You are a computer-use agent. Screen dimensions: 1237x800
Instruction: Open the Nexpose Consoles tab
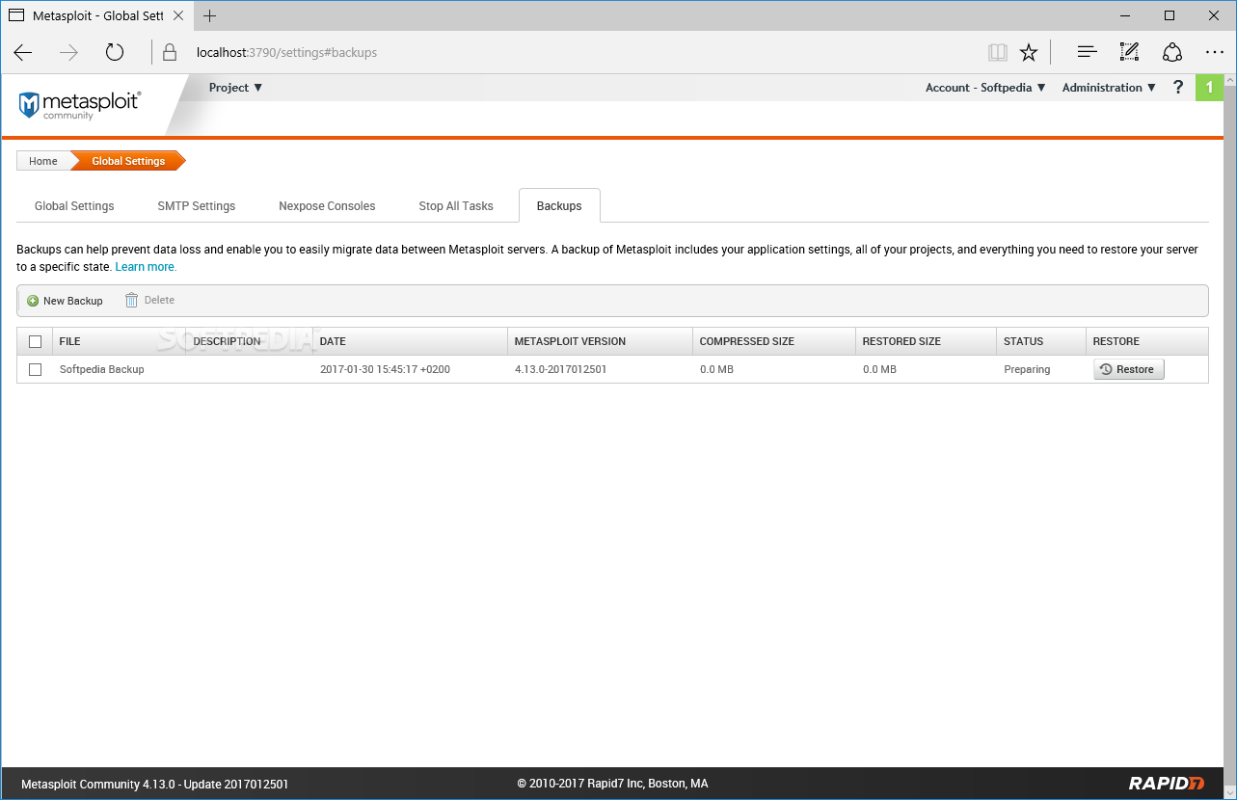click(x=327, y=206)
